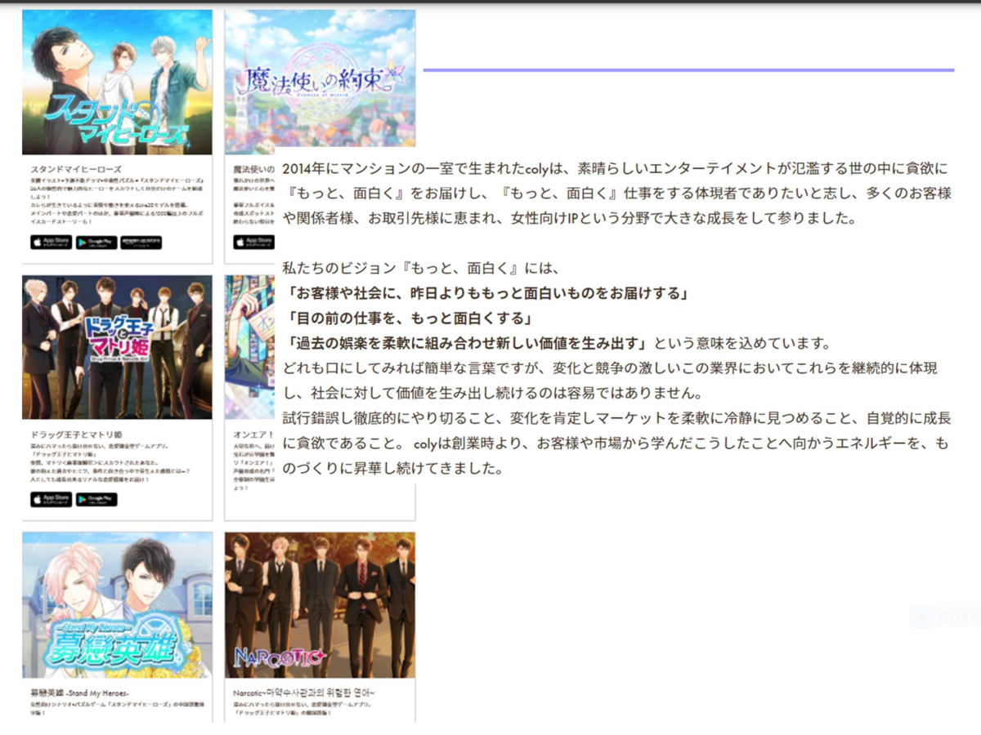Open Google Play badge under ドラッグ王子とマトリ姫
This screenshot has height=735, width=981.
click(96, 499)
